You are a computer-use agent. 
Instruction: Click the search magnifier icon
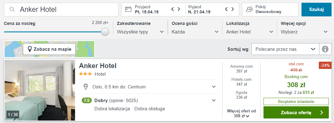pos(12,9)
